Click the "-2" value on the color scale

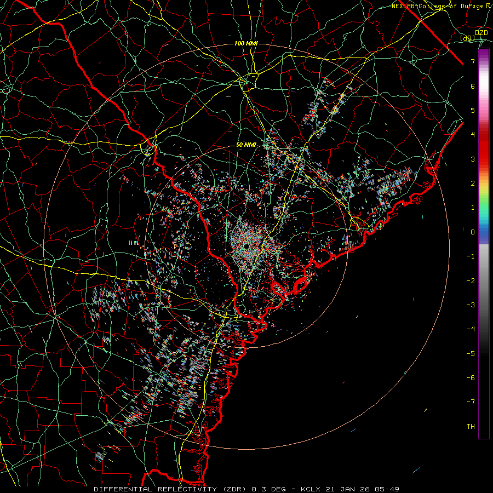tap(471, 281)
